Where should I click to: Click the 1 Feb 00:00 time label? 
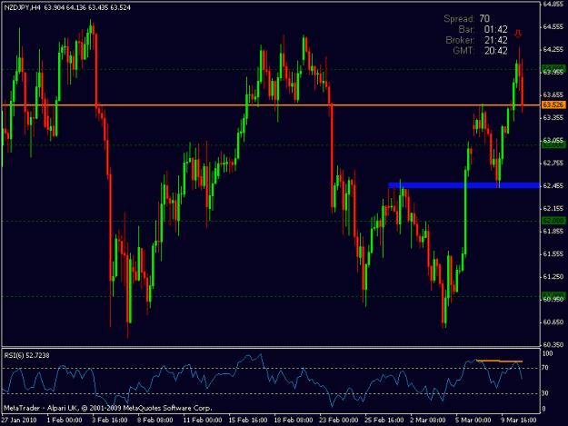[65, 420]
